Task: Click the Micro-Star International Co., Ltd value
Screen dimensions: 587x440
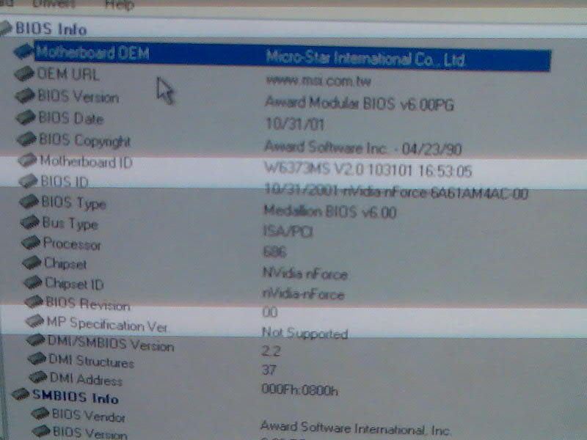Action: (365, 59)
